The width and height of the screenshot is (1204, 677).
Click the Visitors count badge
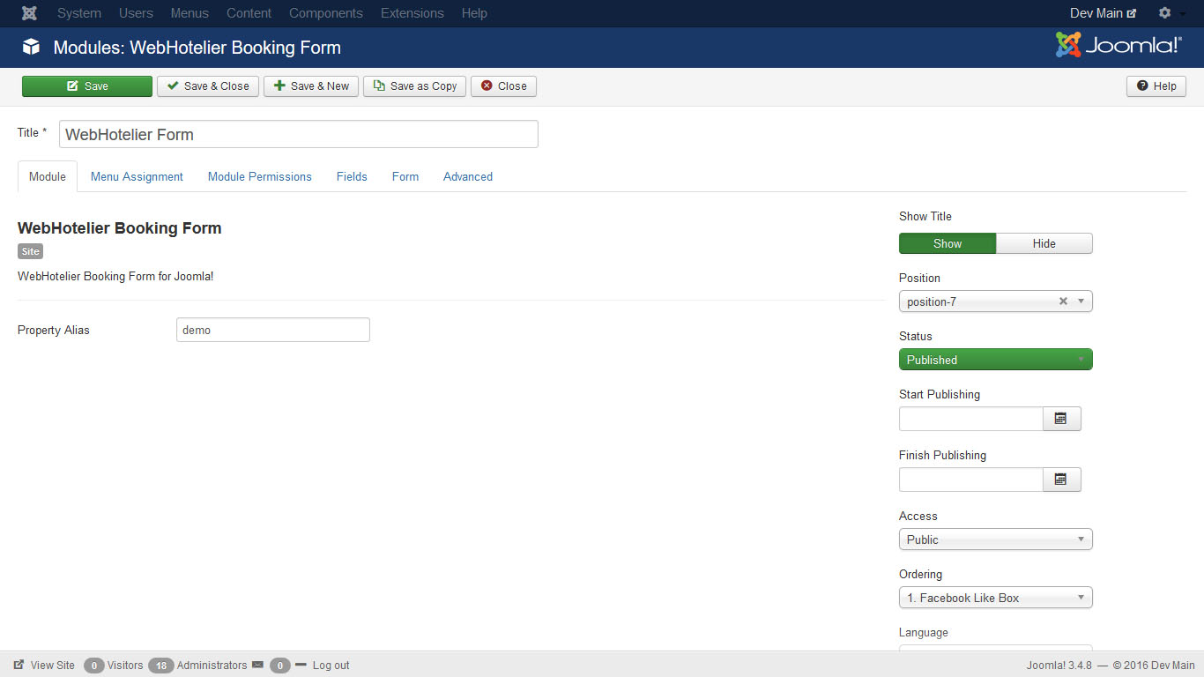pyautogui.click(x=93, y=666)
